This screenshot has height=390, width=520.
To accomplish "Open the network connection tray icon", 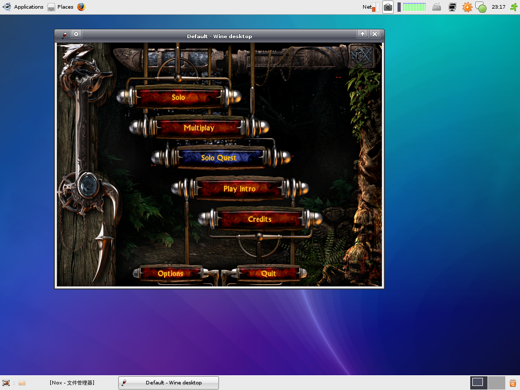I will tap(452, 7).
